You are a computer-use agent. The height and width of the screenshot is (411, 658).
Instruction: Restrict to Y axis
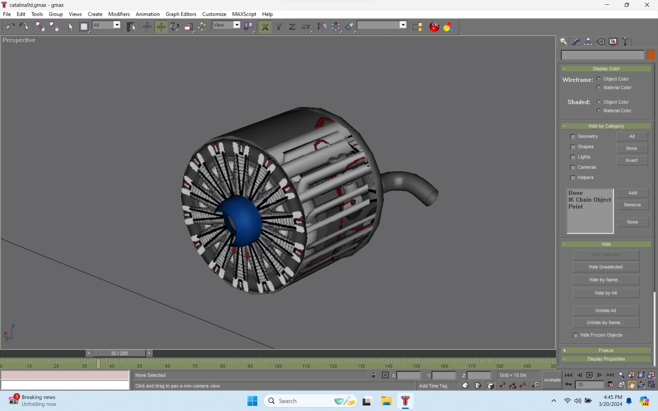(x=278, y=27)
